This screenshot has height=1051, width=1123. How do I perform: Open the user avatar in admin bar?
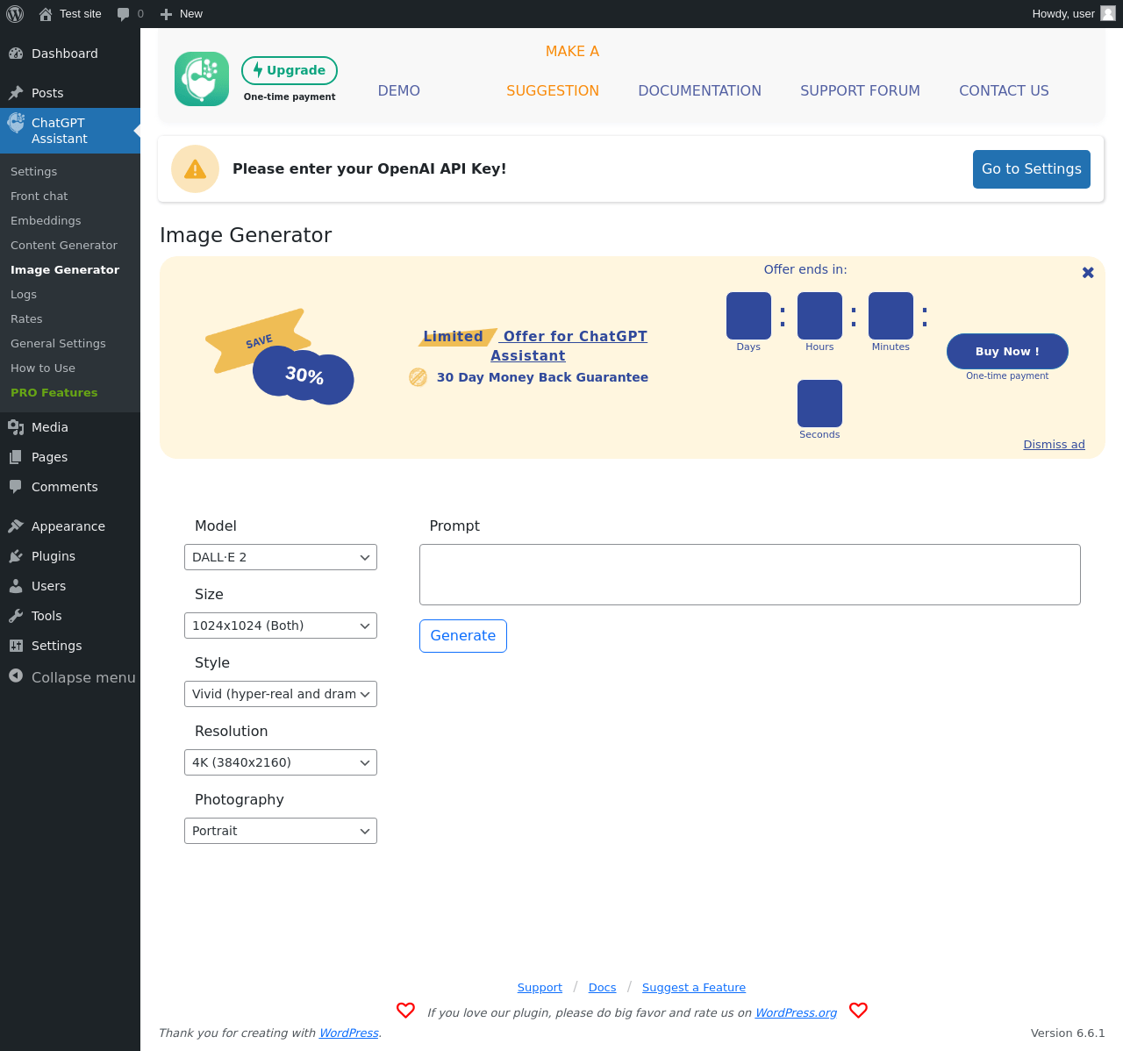[x=1108, y=14]
